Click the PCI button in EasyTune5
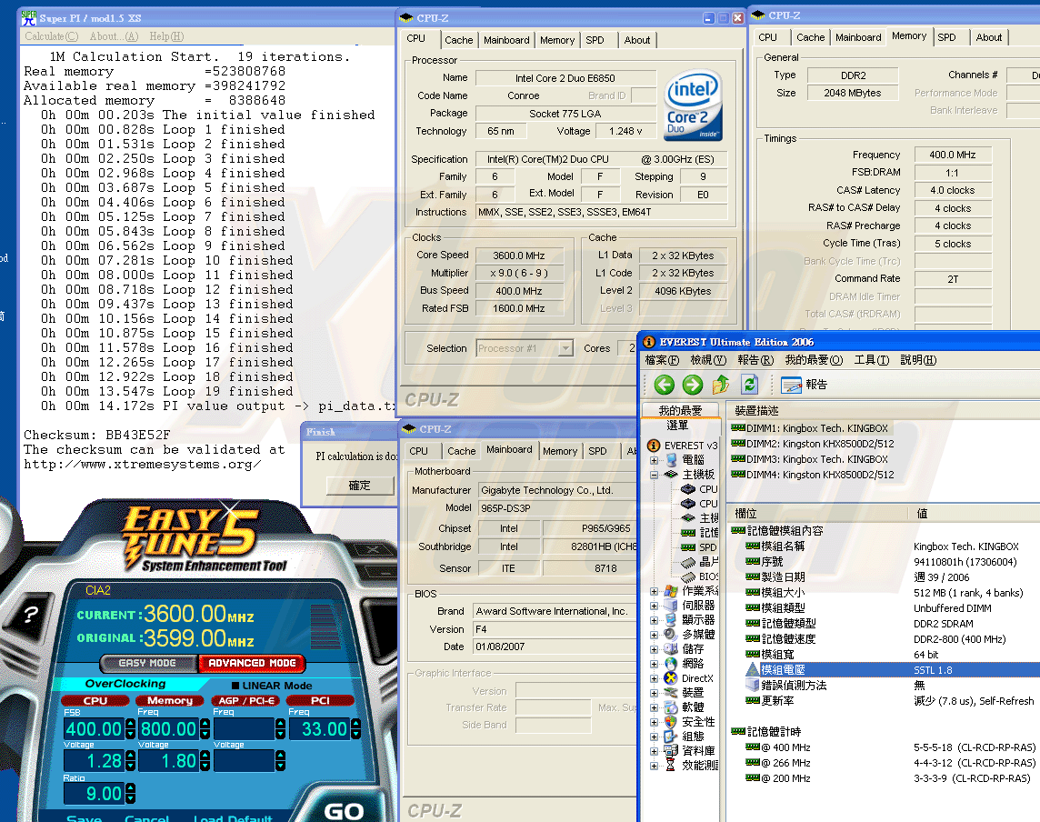 pos(320,700)
